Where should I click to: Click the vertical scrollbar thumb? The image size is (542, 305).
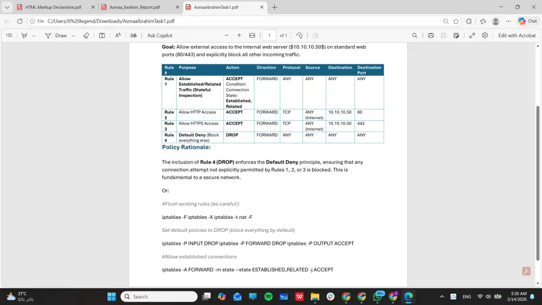click(538, 183)
